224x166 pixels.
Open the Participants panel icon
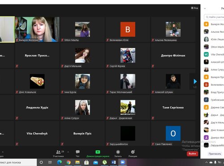[x=58, y=152]
